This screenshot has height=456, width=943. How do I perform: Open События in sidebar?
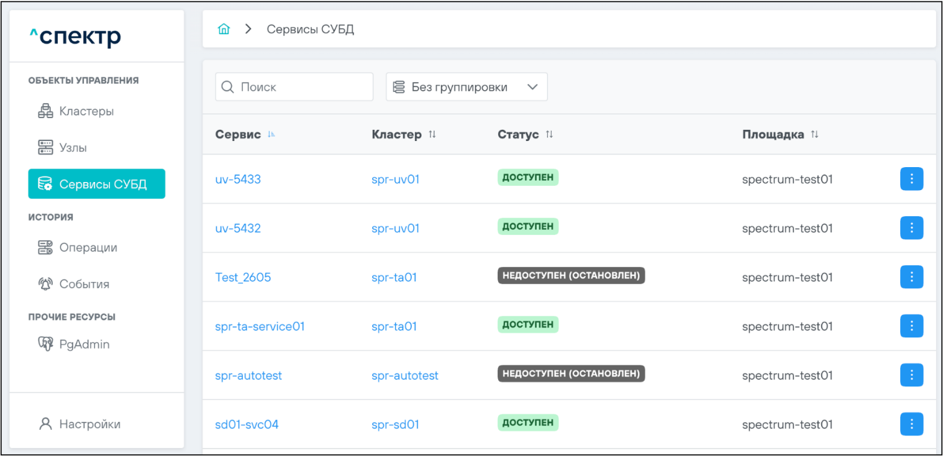(84, 284)
